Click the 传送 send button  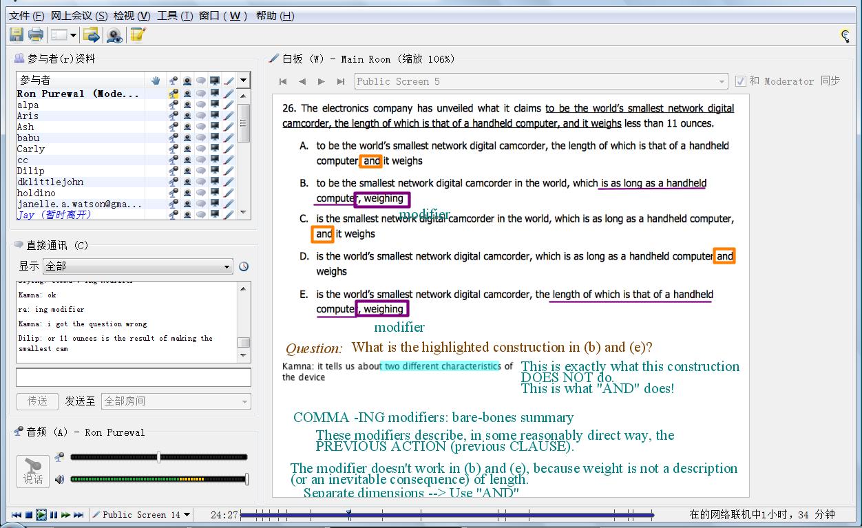38,401
